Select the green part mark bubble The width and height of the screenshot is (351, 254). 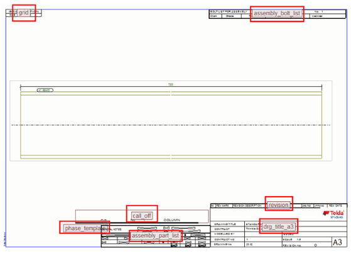tap(45, 90)
